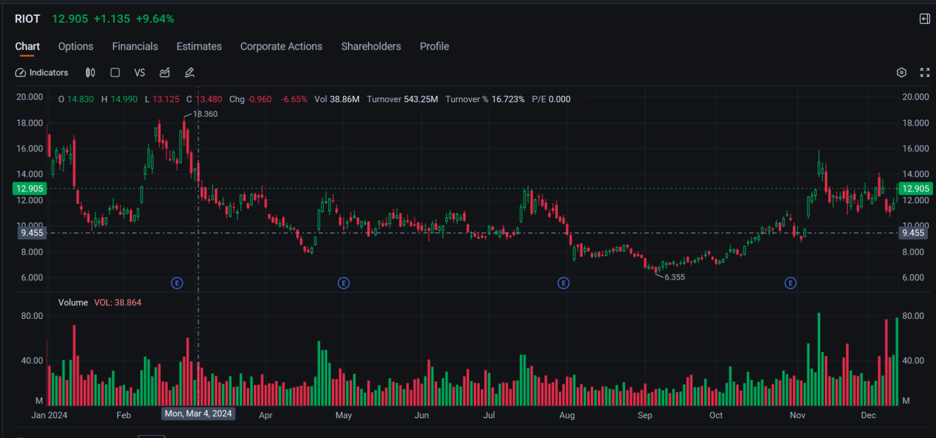Click the 9.455 crosshair tag on the left axis
Image resolution: width=936 pixels, height=438 pixels.
pos(32,233)
